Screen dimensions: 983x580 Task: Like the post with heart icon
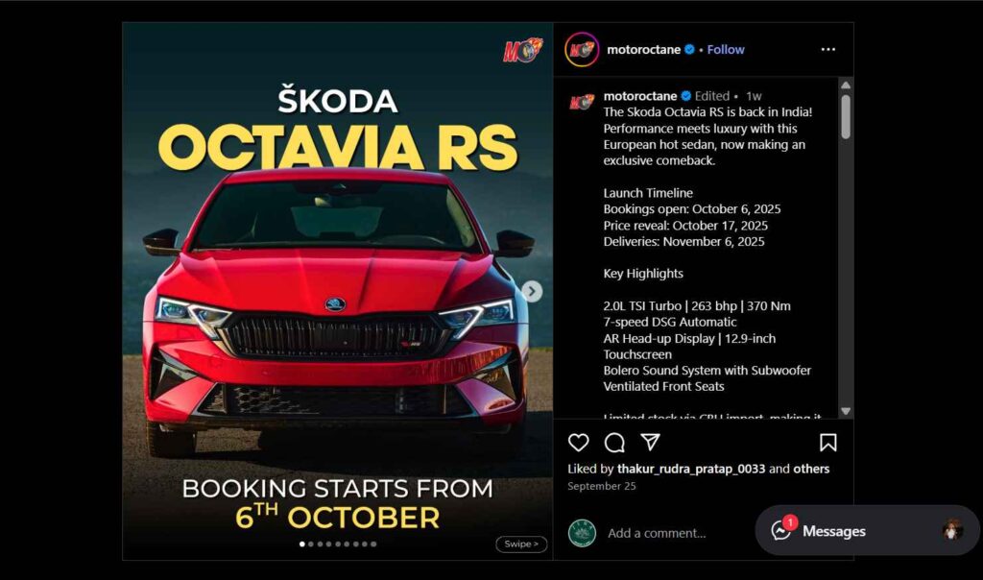(x=578, y=443)
